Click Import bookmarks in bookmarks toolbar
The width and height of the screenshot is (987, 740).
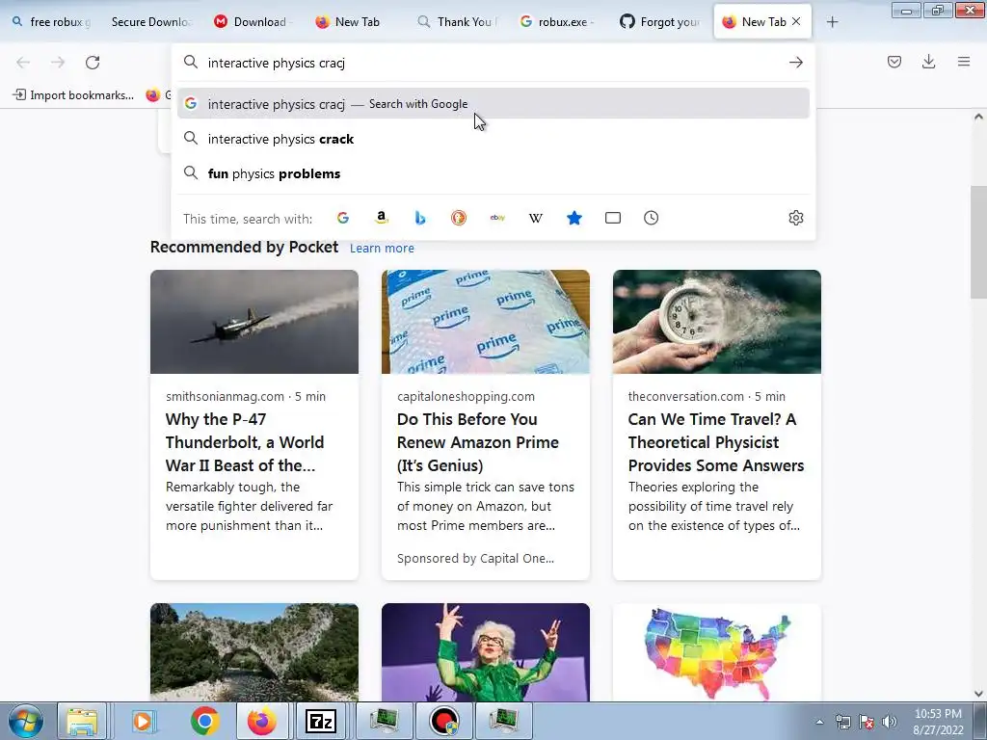73,95
